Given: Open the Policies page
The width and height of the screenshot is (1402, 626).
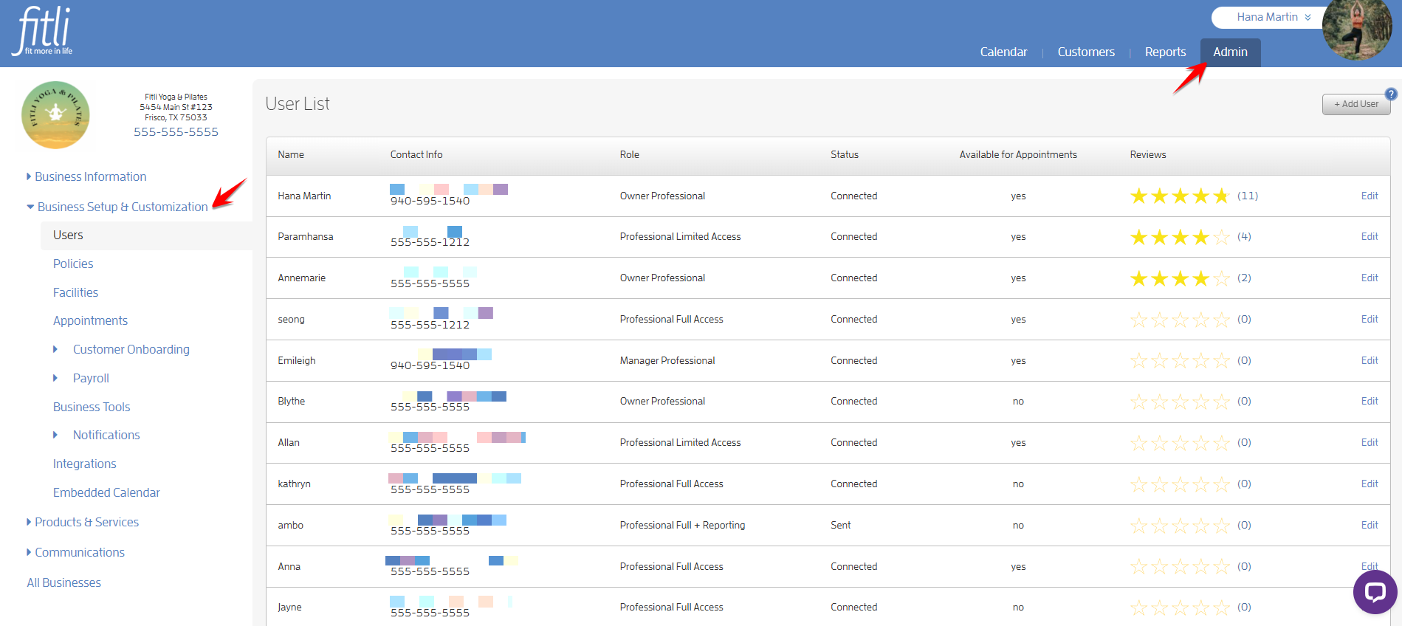Looking at the screenshot, I should click(x=73, y=264).
